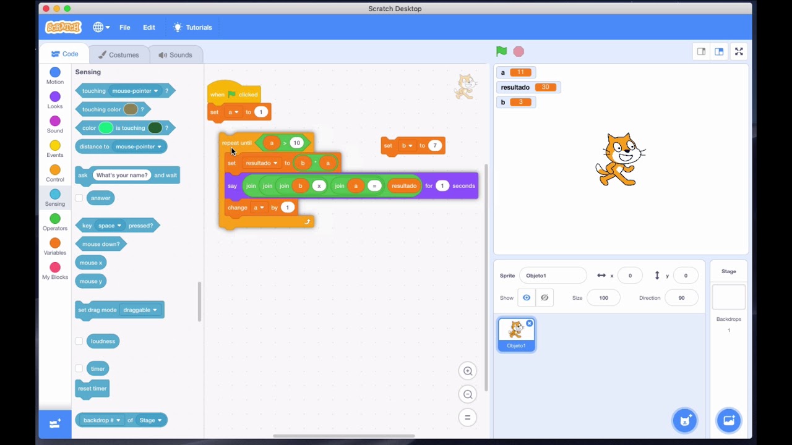Image resolution: width=792 pixels, height=445 pixels.
Task: Check the loudness reporter checkbox
Action: 79,341
